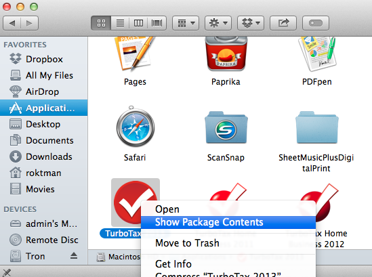Open AirDrop from the sidebar
Image resolution: width=372 pixels, height=277 pixels.
tap(43, 91)
